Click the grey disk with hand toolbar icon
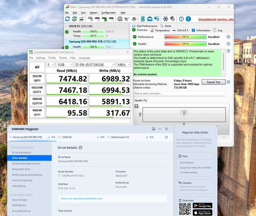256x216 pixels. click(90, 19)
